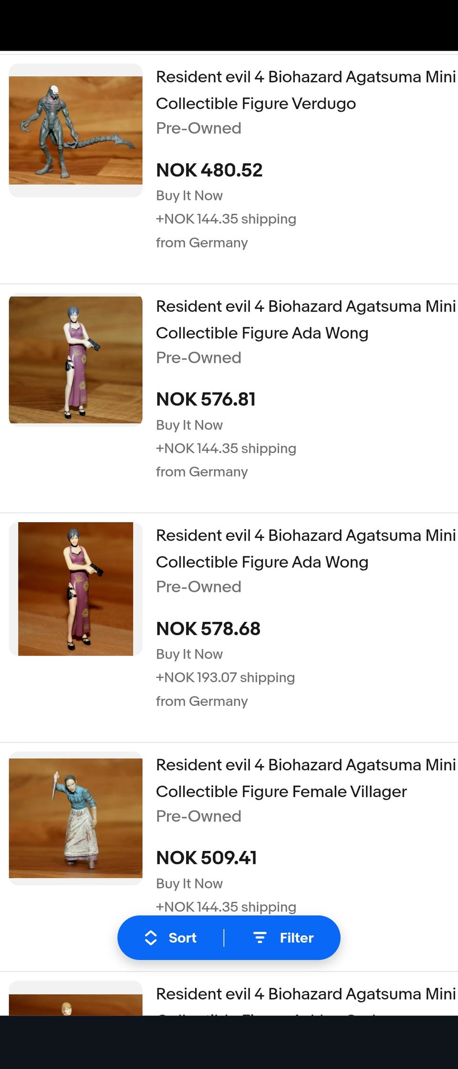
Task: Click the +NOK 193.07 shipping text
Action: click(x=226, y=678)
